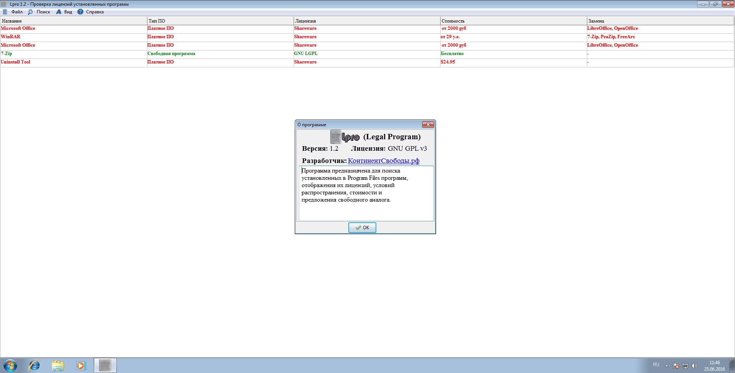Open the Поиск menu
The image size is (735, 373).
43,12
